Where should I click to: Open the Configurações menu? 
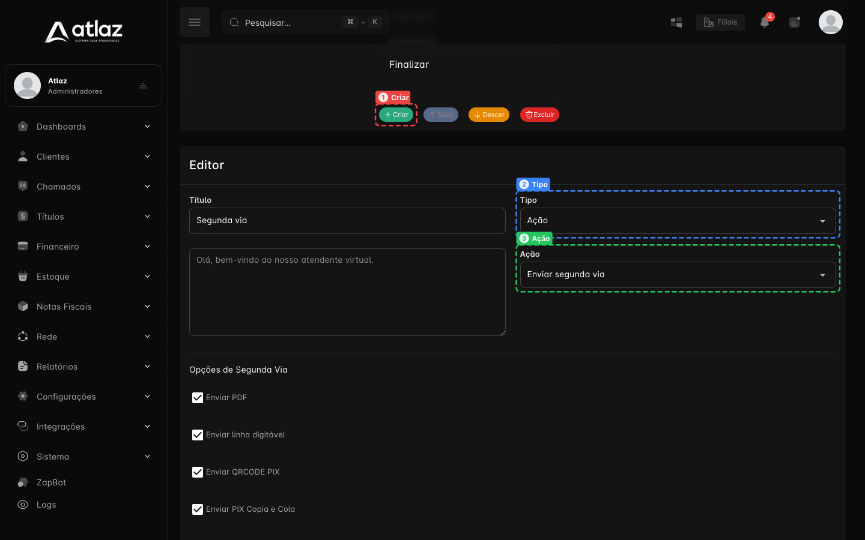[x=83, y=397]
